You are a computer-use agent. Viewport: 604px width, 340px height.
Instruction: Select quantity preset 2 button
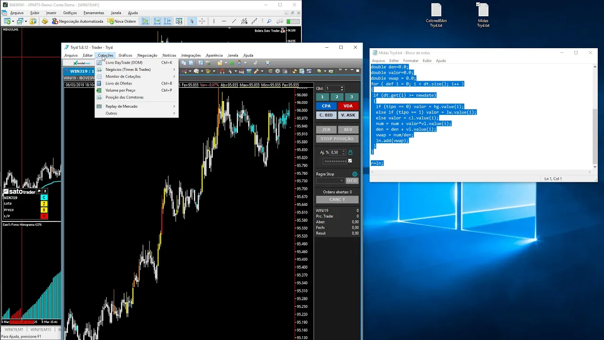tap(337, 97)
